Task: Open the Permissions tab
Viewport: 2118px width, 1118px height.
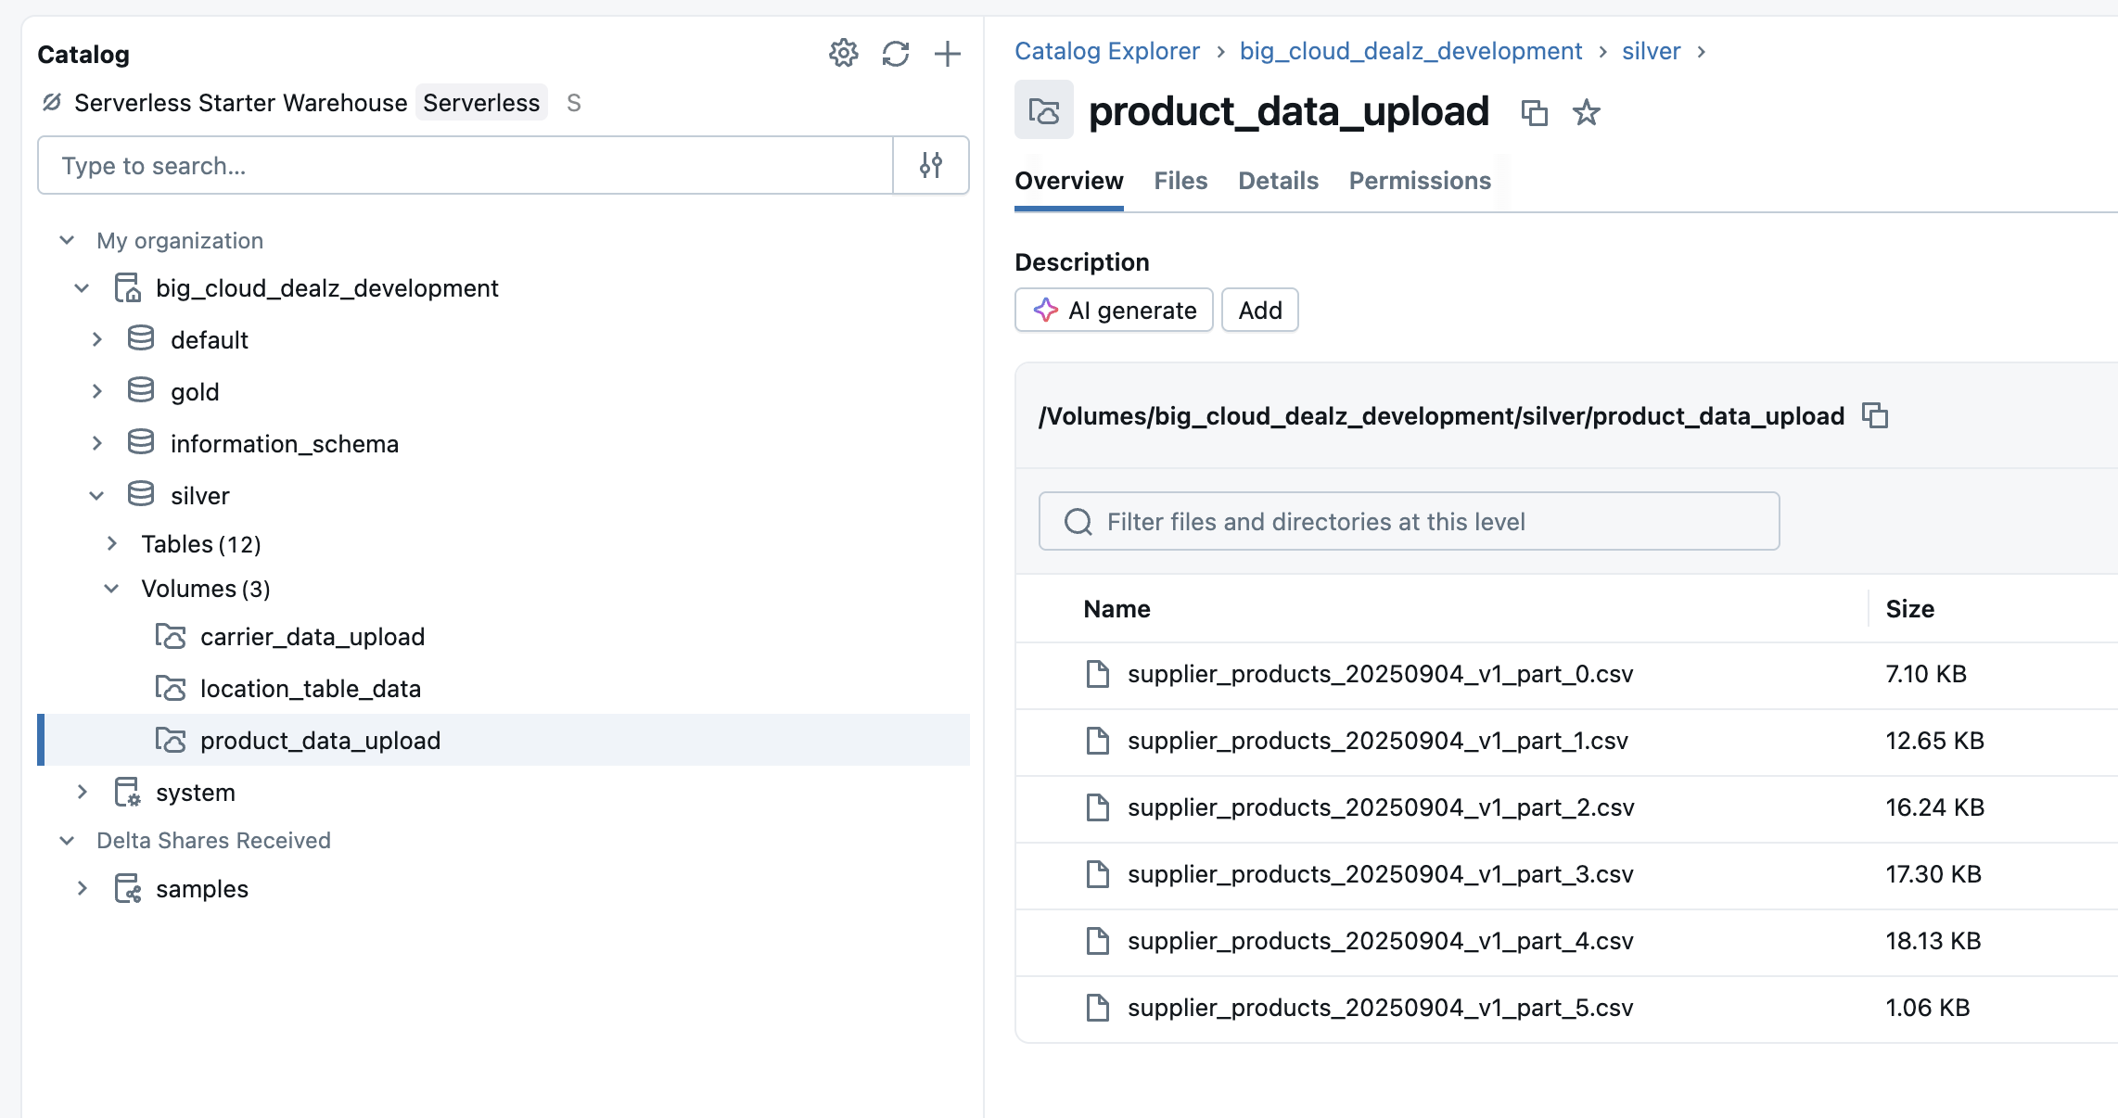Action: click(1419, 181)
